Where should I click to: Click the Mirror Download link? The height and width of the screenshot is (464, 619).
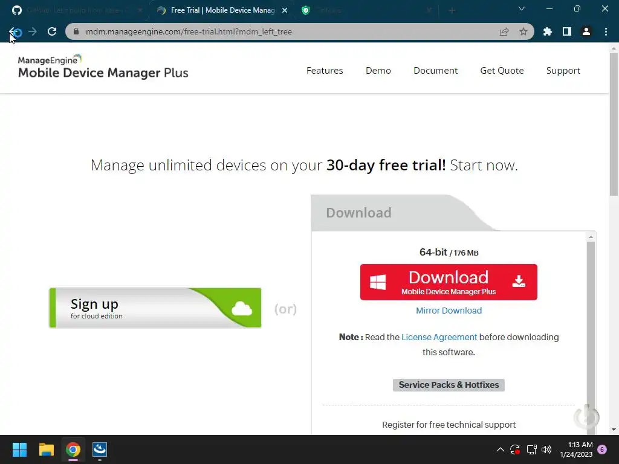point(449,311)
